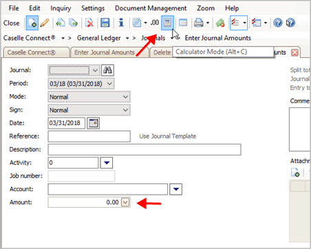Click the Comments text box
Image resolution: width=311 pixels, height=249 pixels.
click(300, 129)
